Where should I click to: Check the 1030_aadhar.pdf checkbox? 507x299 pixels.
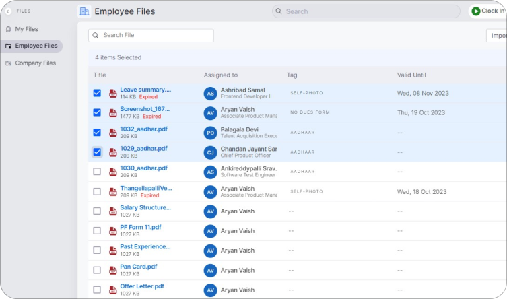(97, 172)
